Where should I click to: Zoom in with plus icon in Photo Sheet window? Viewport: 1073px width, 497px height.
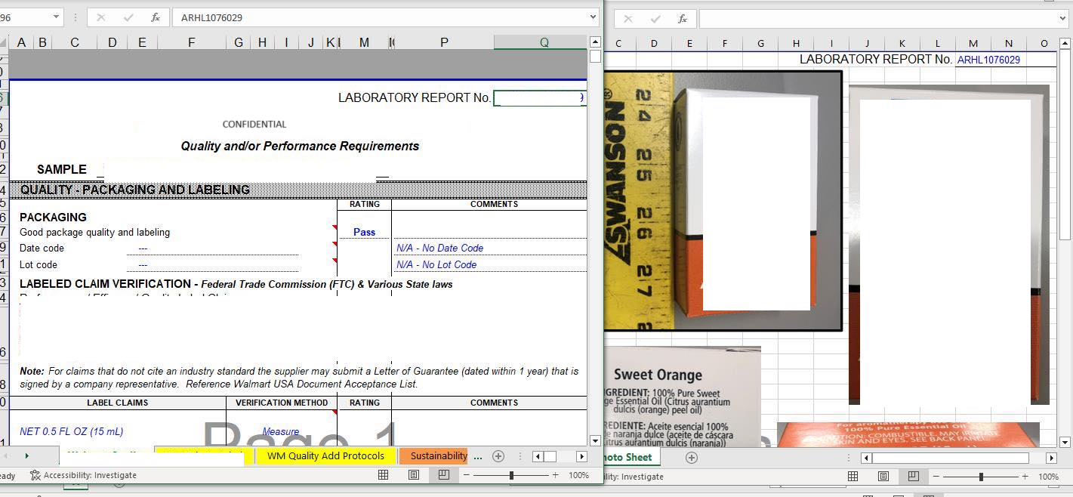click(1025, 477)
